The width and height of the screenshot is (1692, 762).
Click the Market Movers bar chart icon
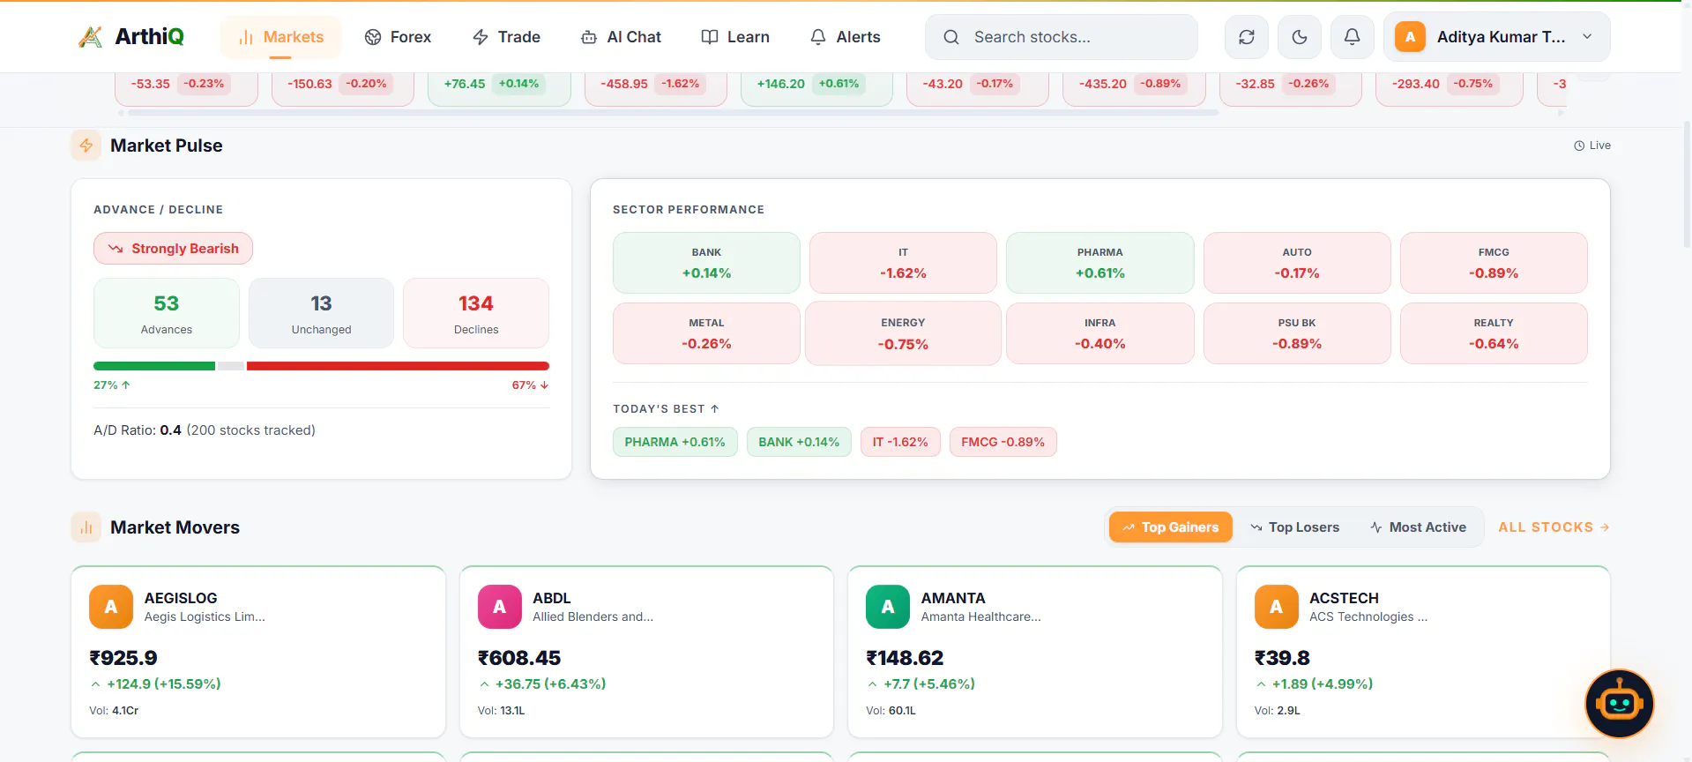click(x=86, y=527)
